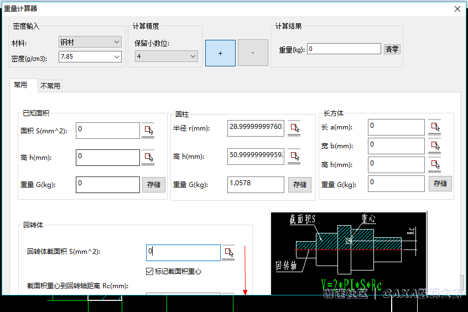The image size is (468, 312).
Task: Click the 长方体 存储 button
Action: click(440, 184)
